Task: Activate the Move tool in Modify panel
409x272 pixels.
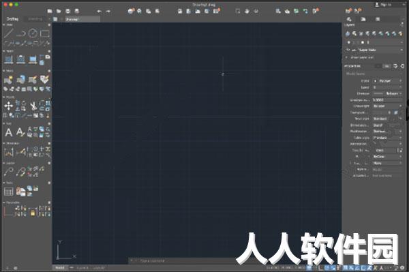Action: point(8,106)
